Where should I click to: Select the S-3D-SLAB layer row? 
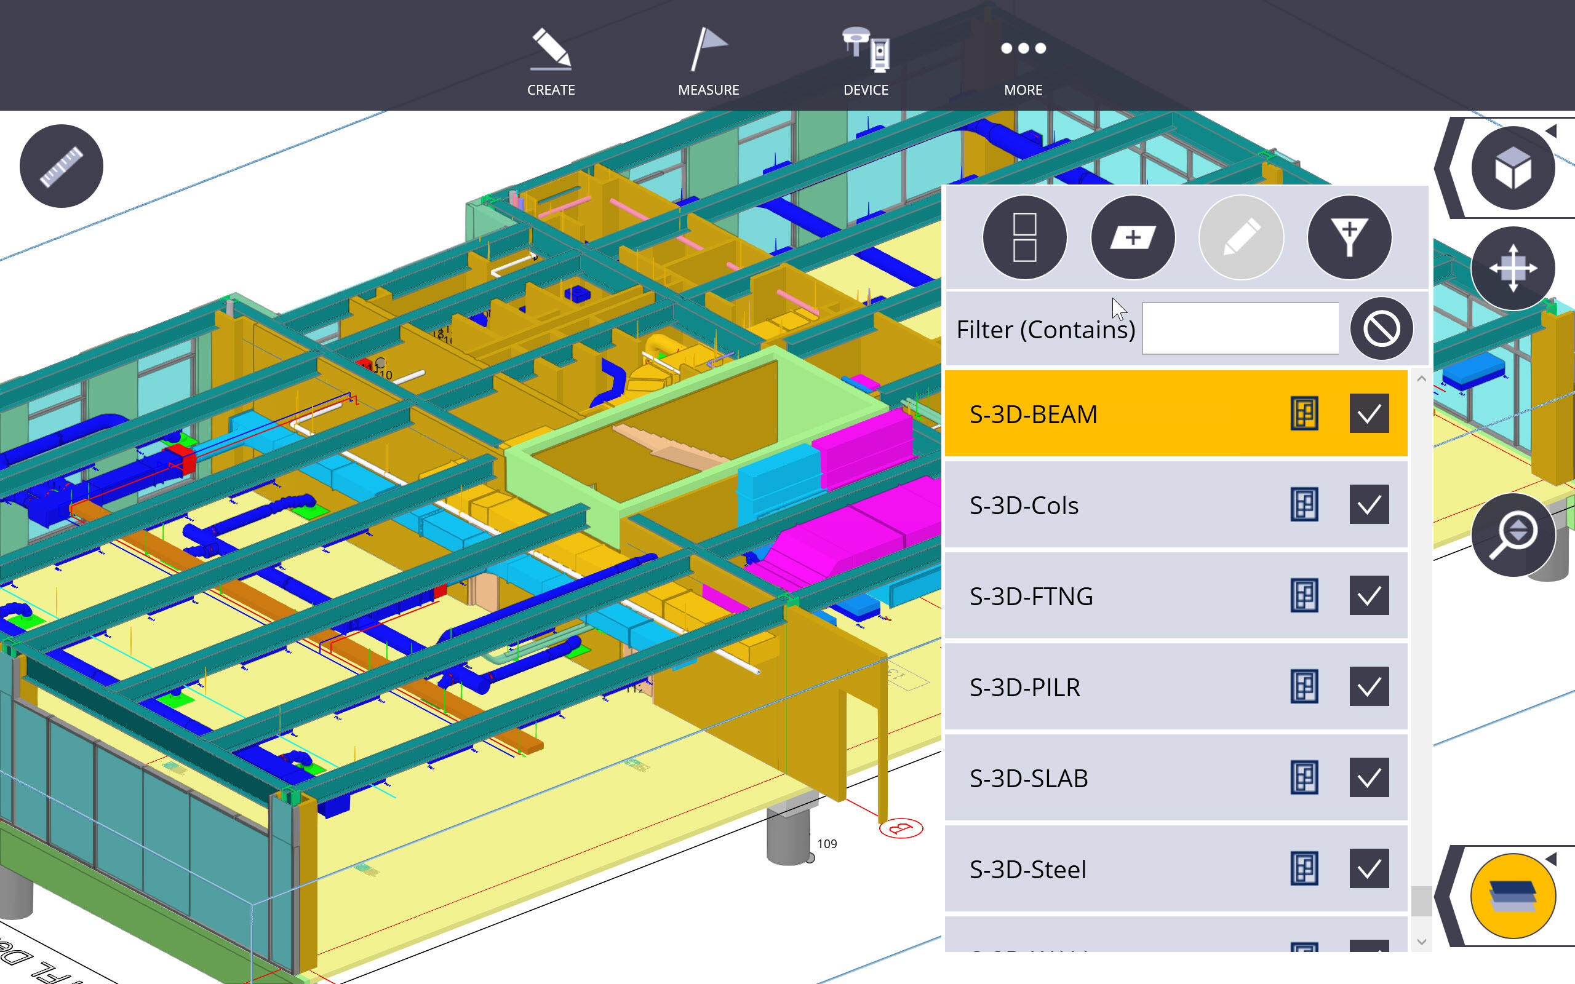coord(1175,779)
